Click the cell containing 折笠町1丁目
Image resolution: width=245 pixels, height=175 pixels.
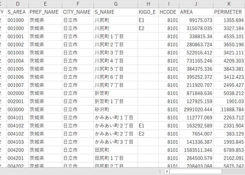coord(116,101)
